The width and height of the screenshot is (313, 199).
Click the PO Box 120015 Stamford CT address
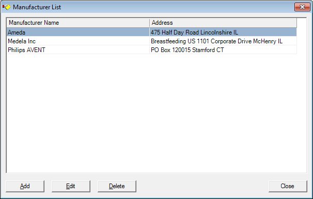click(x=187, y=50)
